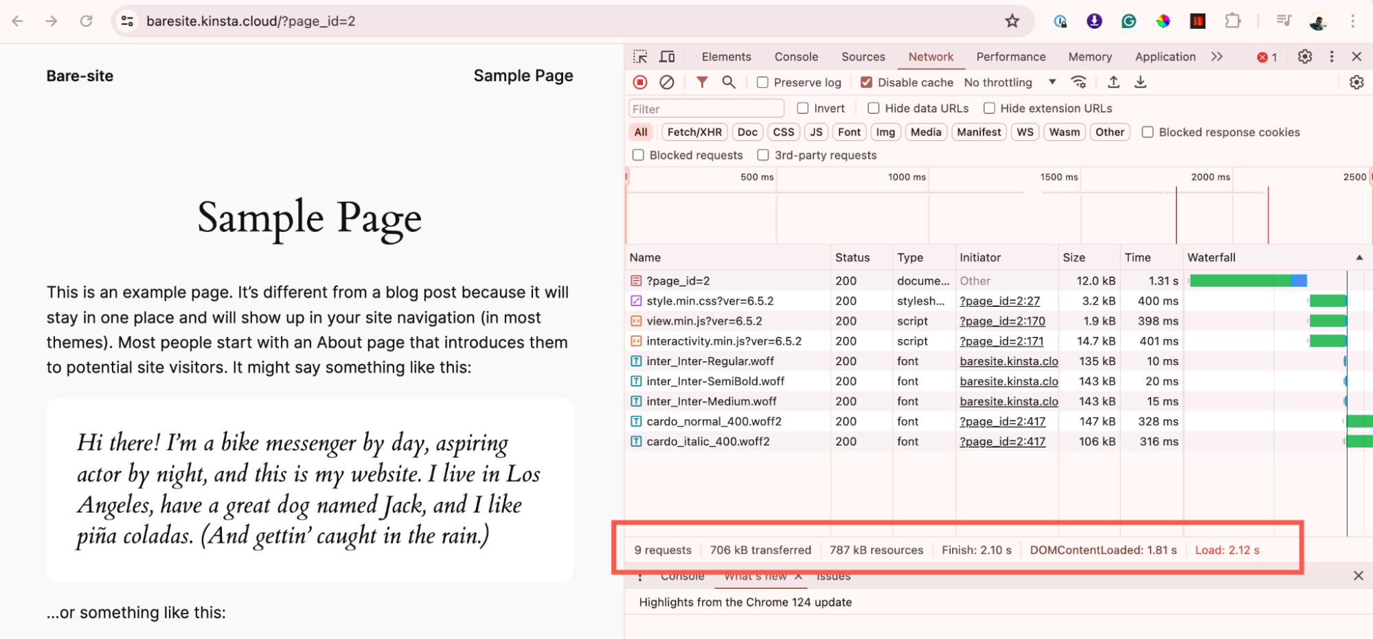Toggle the device toolbar icon
The image size is (1373, 639).
tap(667, 57)
